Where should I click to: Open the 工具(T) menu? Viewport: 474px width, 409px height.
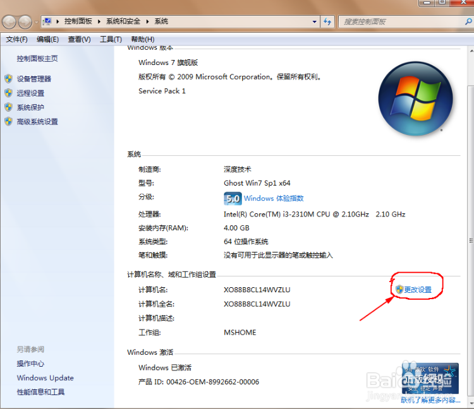(x=111, y=39)
